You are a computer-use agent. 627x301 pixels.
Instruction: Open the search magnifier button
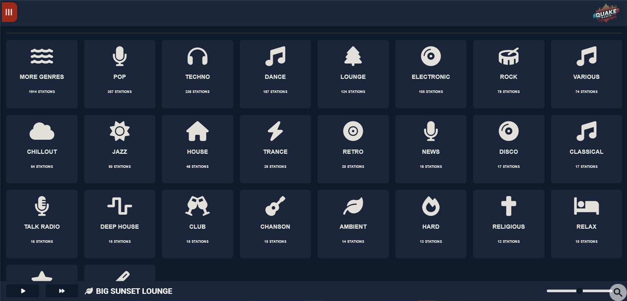coord(618,292)
